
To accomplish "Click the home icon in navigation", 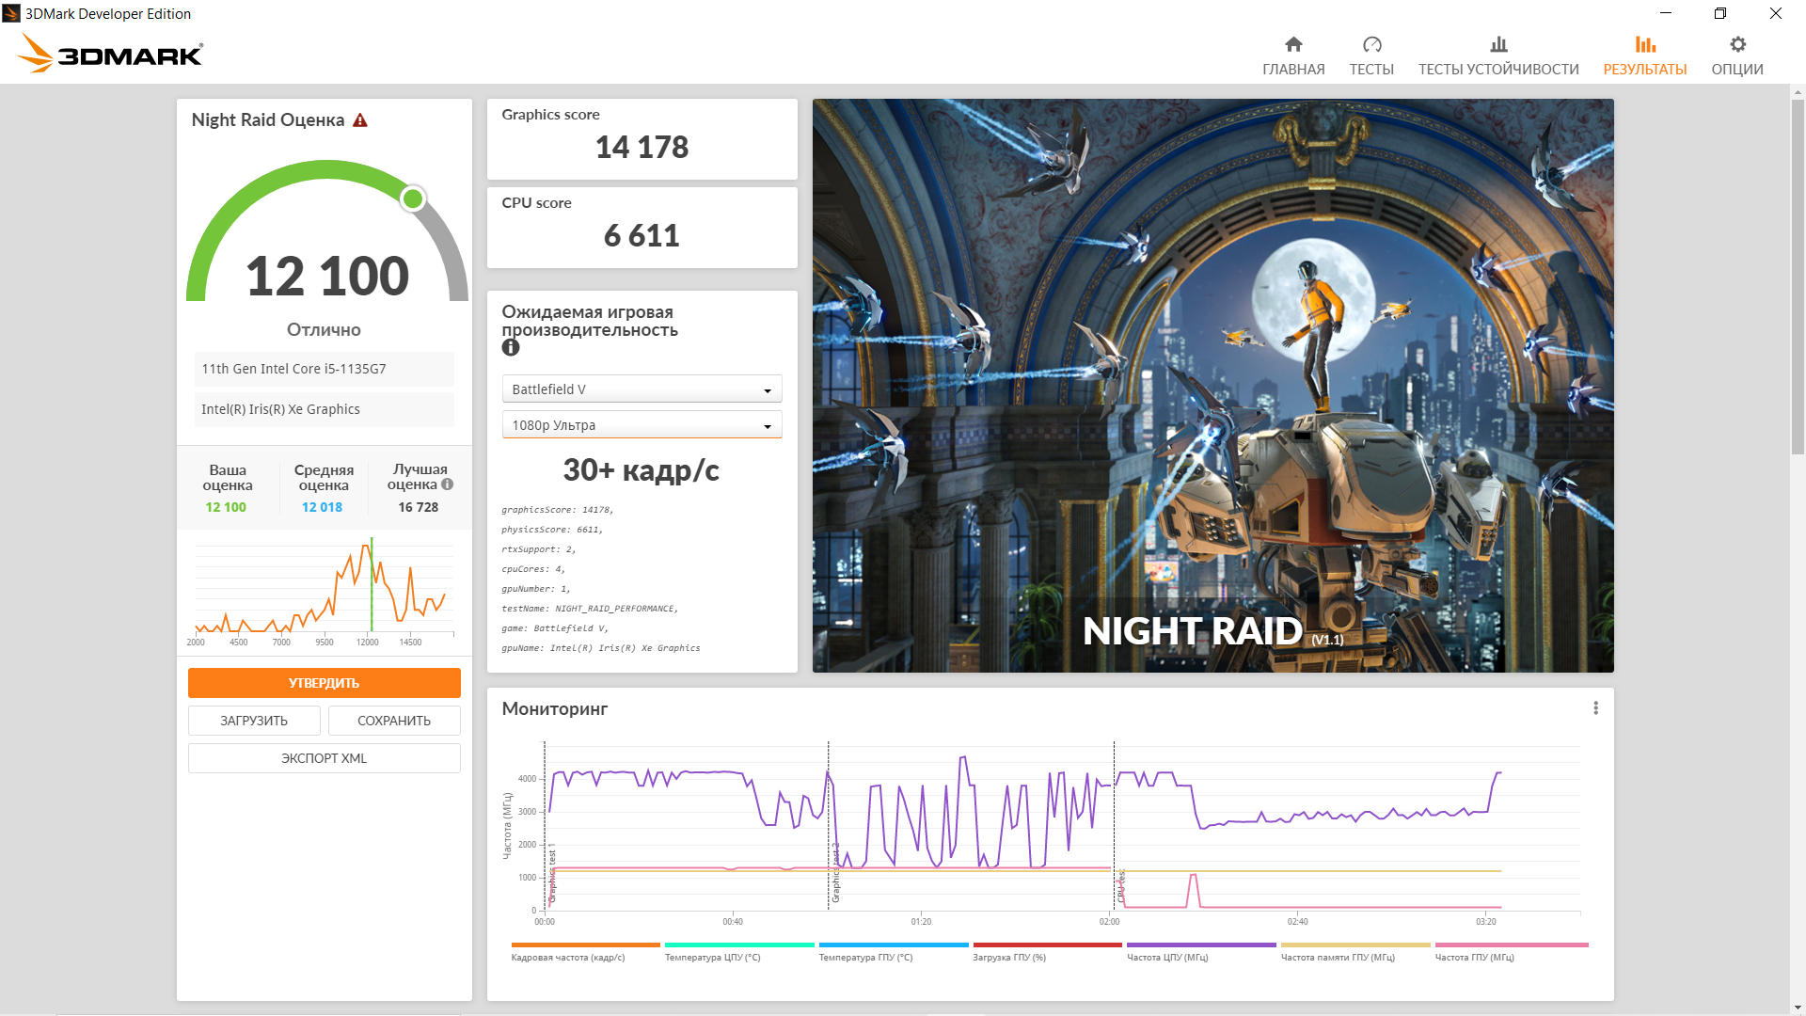I will coord(1293,44).
